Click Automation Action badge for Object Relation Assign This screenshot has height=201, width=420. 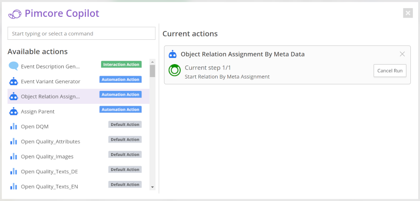click(x=120, y=94)
